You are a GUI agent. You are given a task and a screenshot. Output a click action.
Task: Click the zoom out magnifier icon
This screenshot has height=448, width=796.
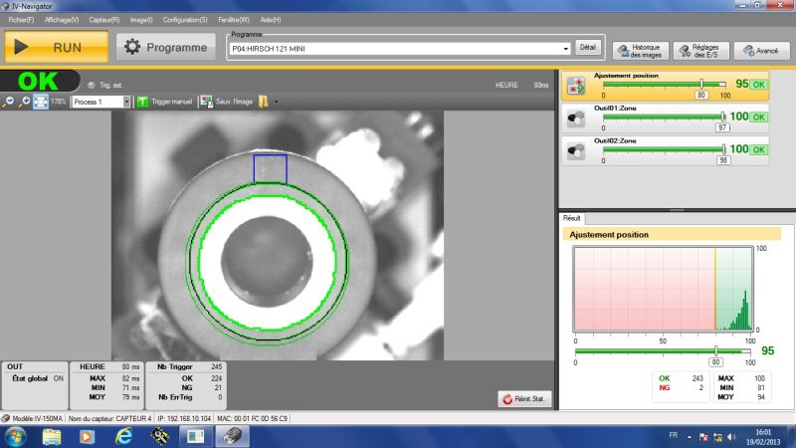[x=8, y=103]
